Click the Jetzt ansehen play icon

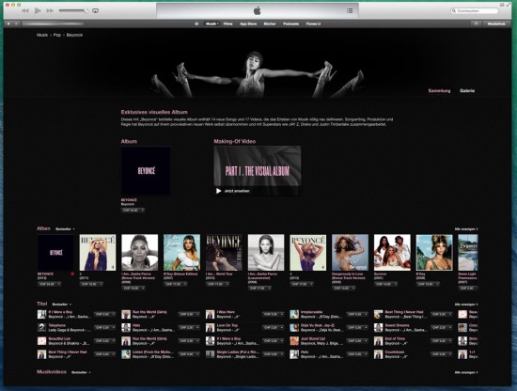point(218,191)
